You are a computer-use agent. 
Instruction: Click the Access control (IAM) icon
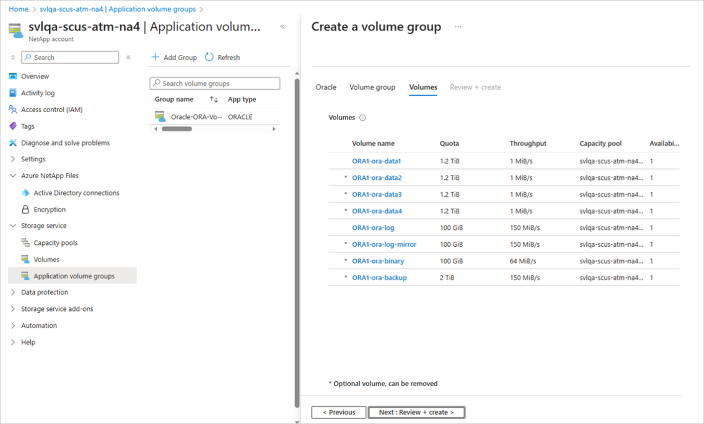pos(13,109)
